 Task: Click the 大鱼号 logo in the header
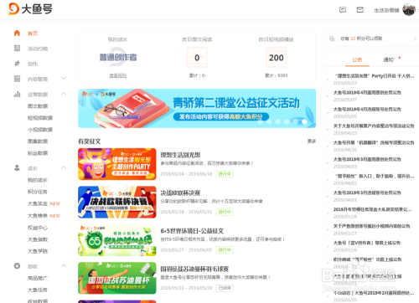point(30,9)
